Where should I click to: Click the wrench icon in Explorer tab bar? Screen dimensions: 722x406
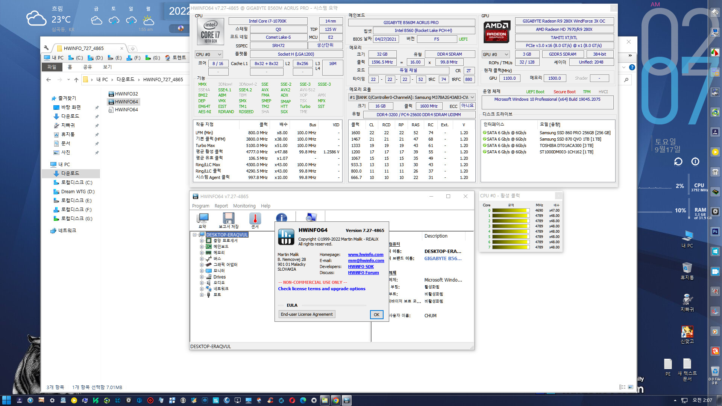point(46,48)
